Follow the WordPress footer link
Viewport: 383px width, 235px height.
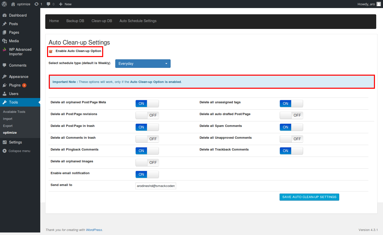pyautogui.click(x=94, y=230)
